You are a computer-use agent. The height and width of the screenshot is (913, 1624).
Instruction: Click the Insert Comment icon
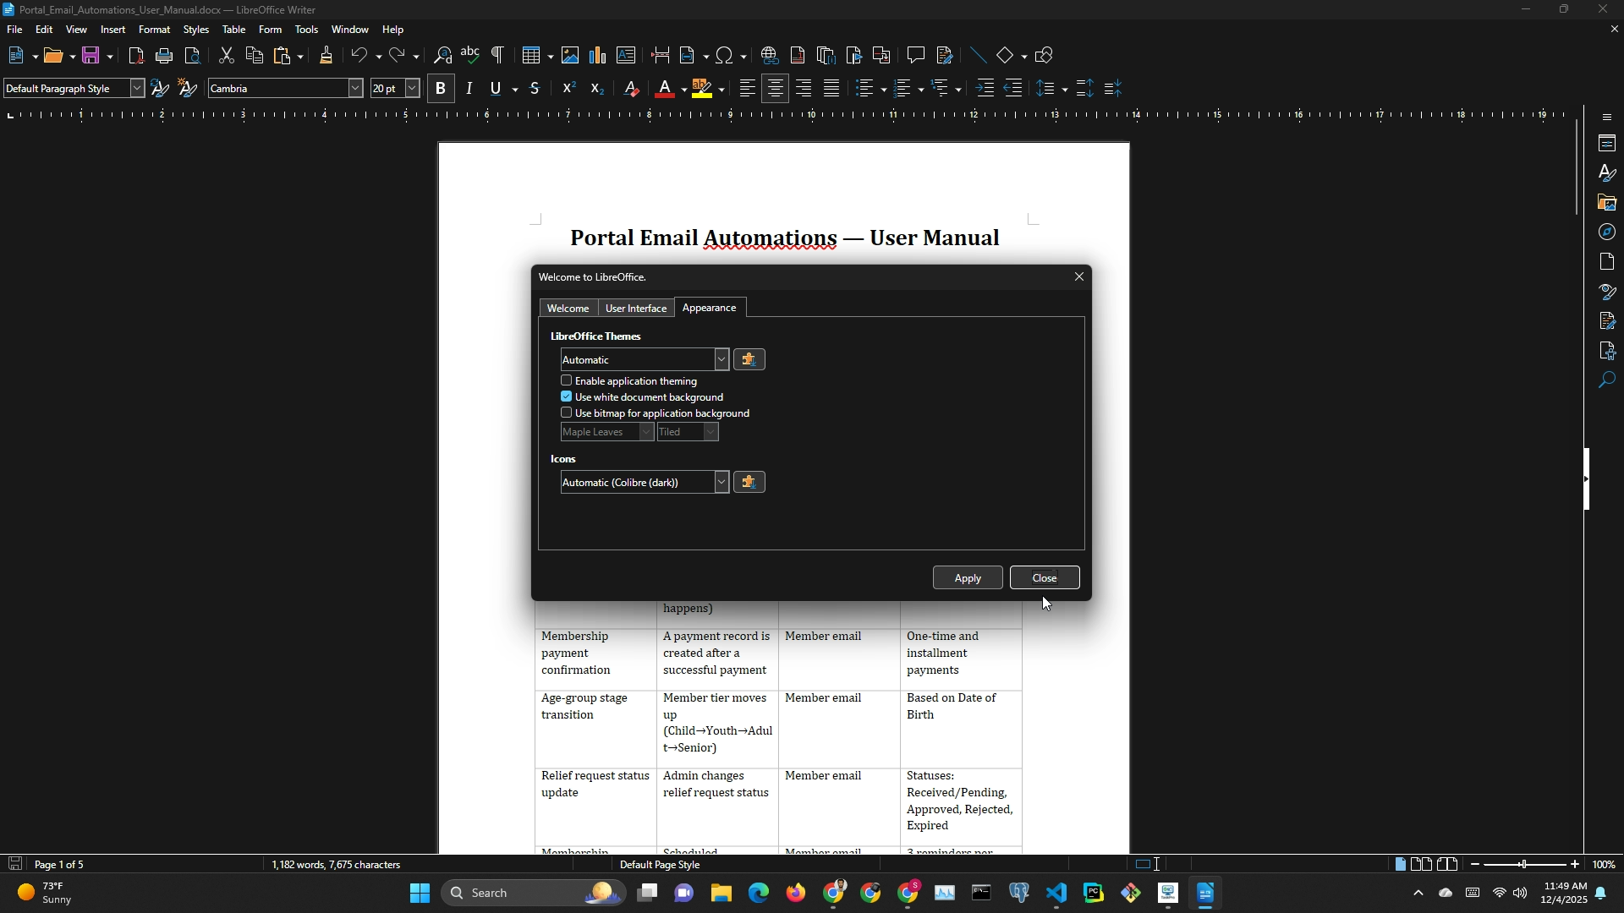pyautogui.click(x=916, y=56)
